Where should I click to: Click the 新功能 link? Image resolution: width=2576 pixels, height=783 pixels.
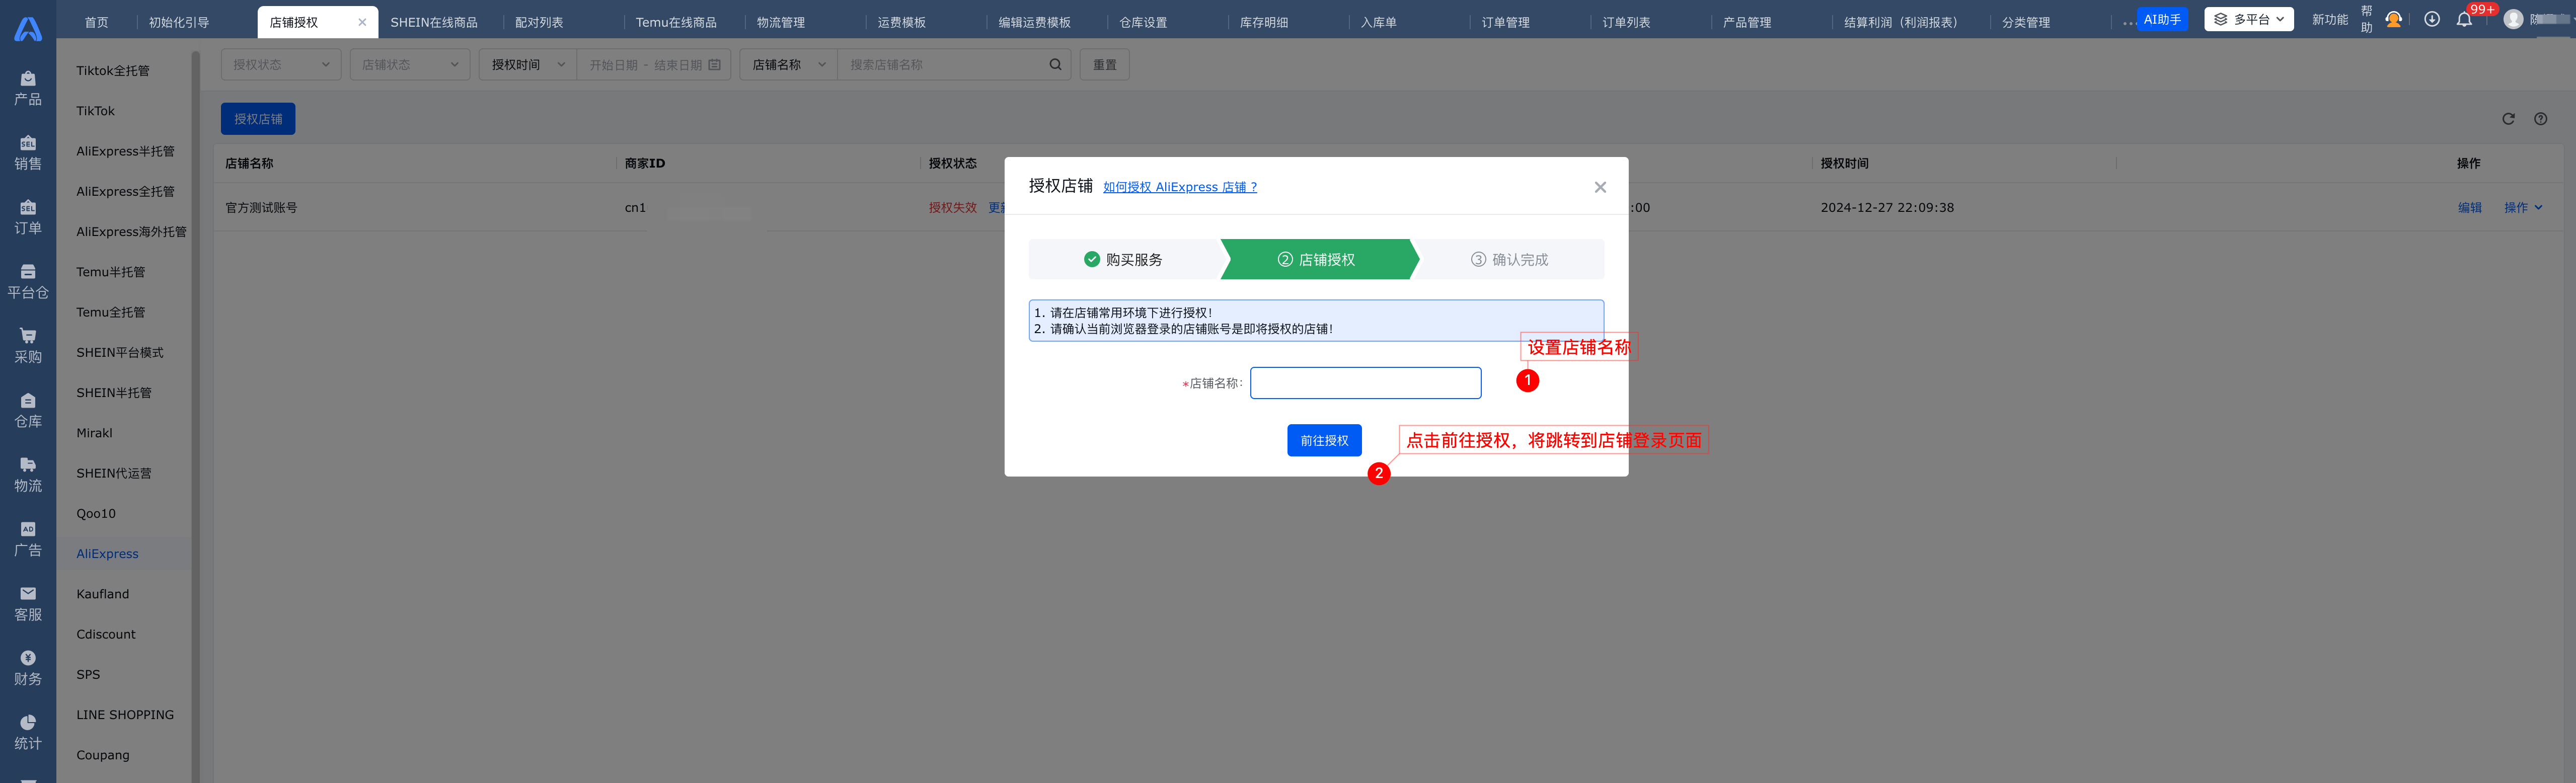(x=2330, y=20)
